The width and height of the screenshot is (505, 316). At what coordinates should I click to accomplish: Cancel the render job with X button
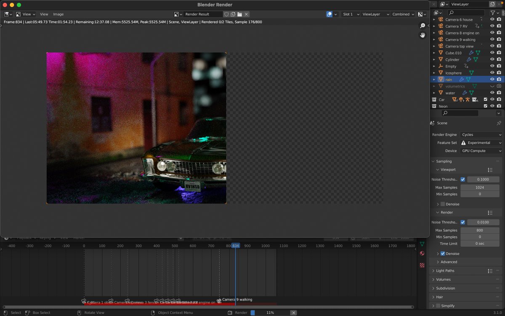[x=294, y=313]
